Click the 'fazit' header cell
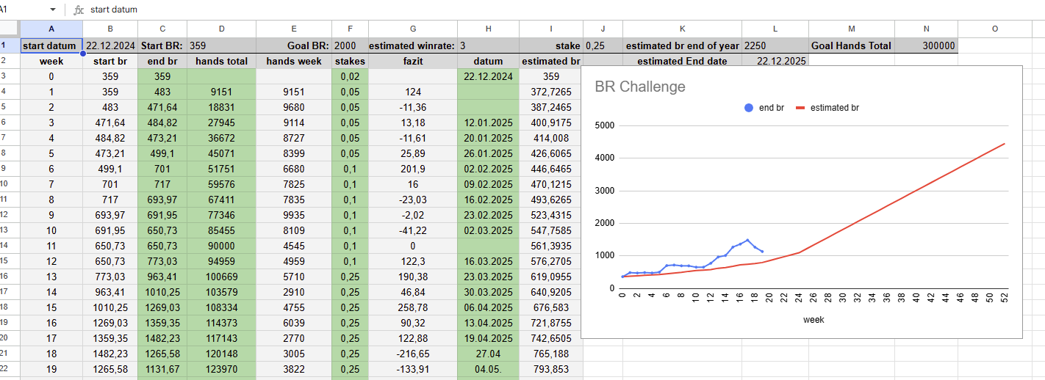The height and width of the screenshot is (380, 1045). point(412,61)
